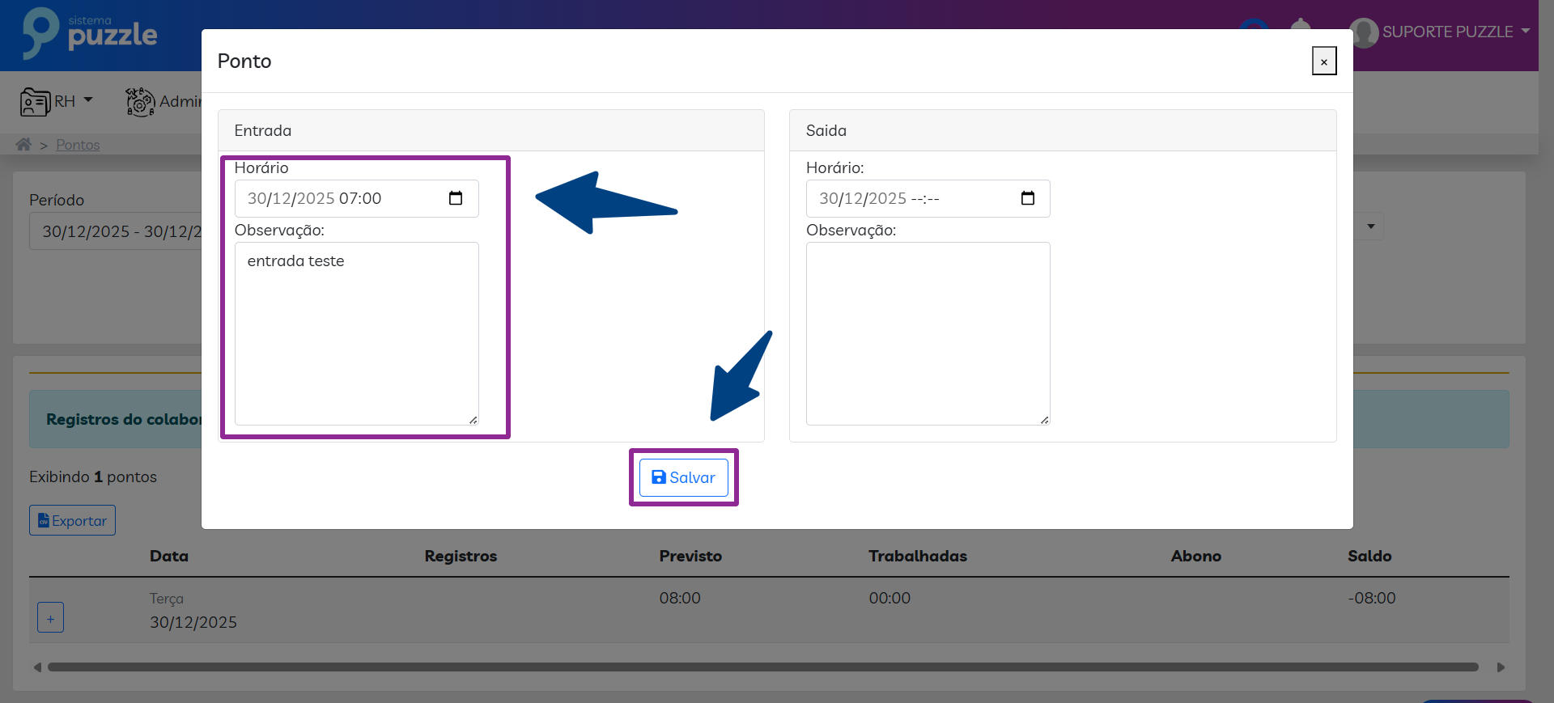Click the Saida Horário field
The height and width of the screenshot is (703, 1554).
tap(911, 198)
